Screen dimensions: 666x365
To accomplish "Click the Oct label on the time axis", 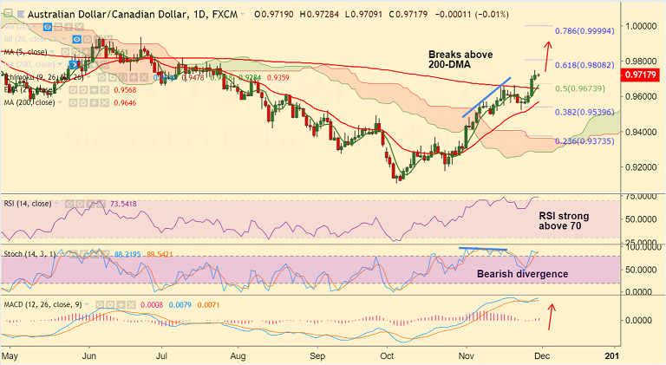I will click(387, 355).
